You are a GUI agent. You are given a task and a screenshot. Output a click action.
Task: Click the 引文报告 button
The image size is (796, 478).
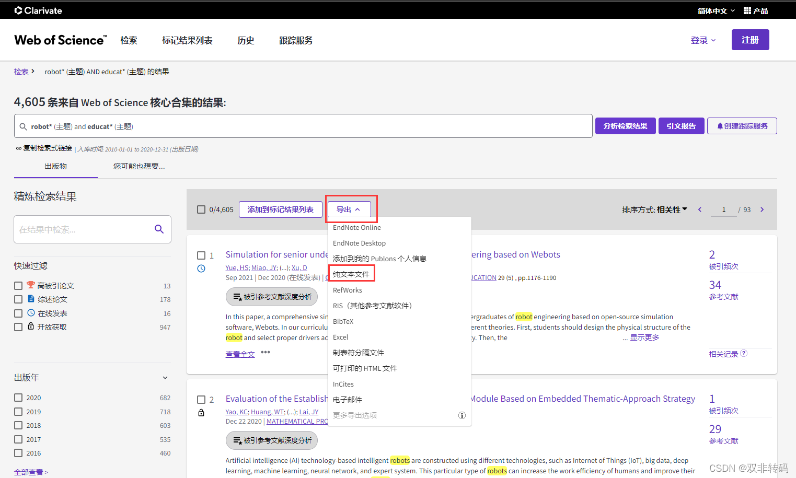point(681,126)
